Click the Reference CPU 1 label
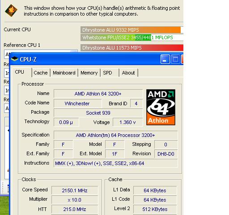Image resolution: width=229 pixels, height=215 pixels. click(x=22, y=45)
